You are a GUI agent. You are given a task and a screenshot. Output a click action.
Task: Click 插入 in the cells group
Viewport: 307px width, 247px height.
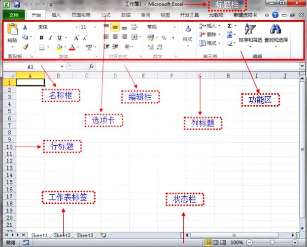pyautogui.click(x=210, y=26)
